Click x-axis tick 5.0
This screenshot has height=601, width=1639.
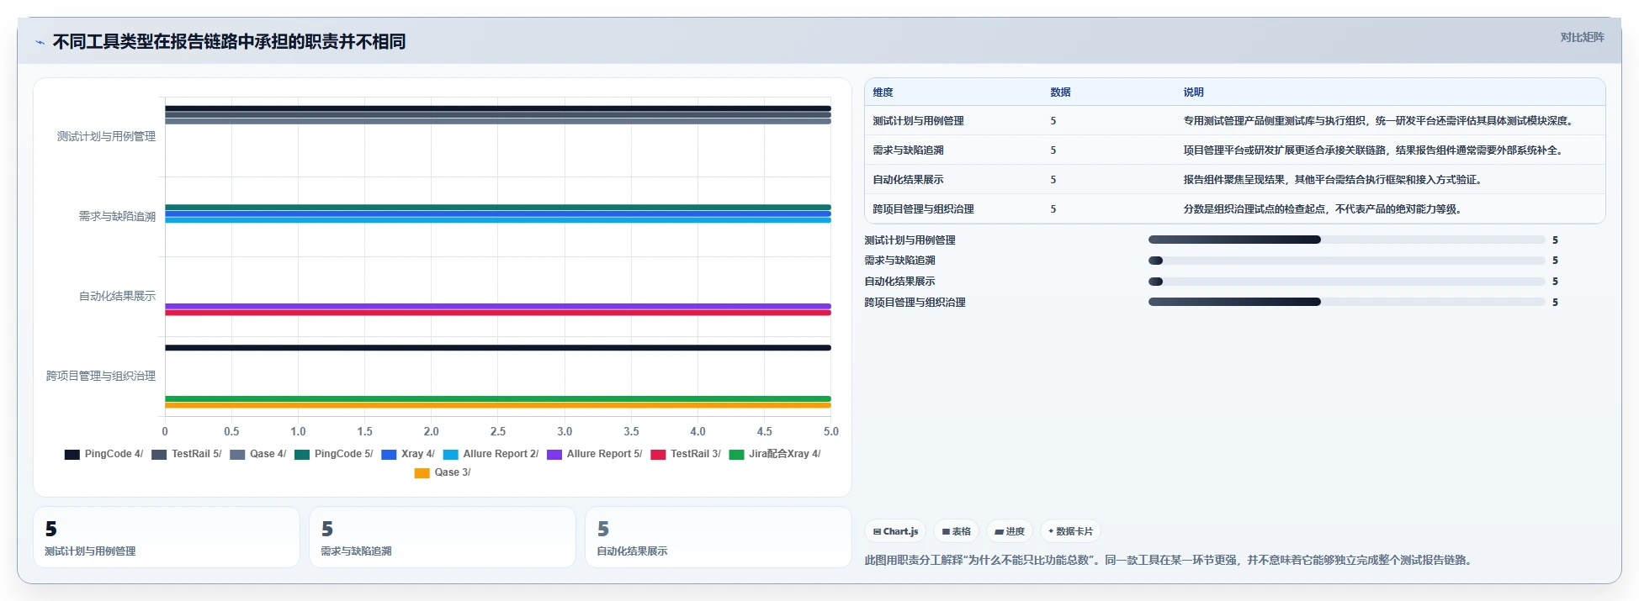point(831,431)
